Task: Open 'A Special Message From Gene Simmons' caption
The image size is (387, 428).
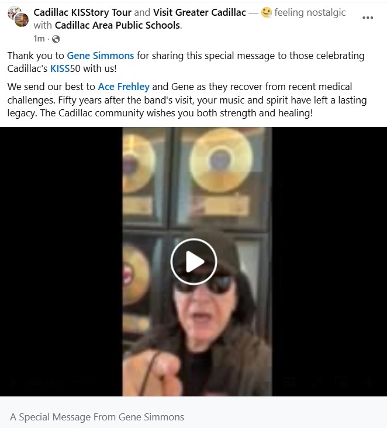Action: click(x=97, y=417)
